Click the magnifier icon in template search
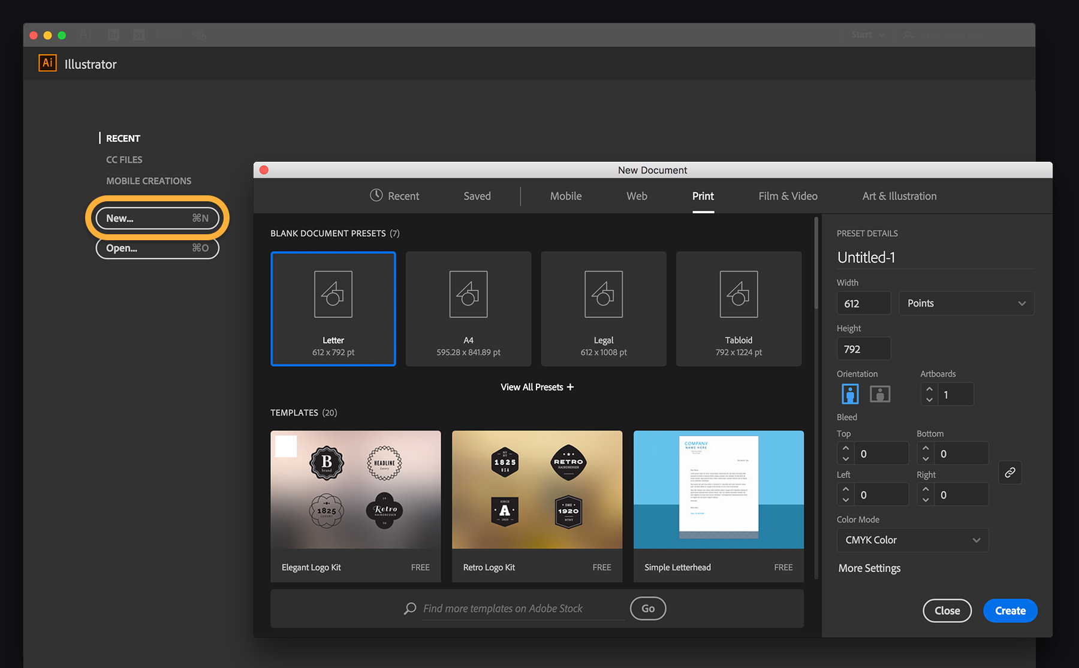 (x=410, y=608)
